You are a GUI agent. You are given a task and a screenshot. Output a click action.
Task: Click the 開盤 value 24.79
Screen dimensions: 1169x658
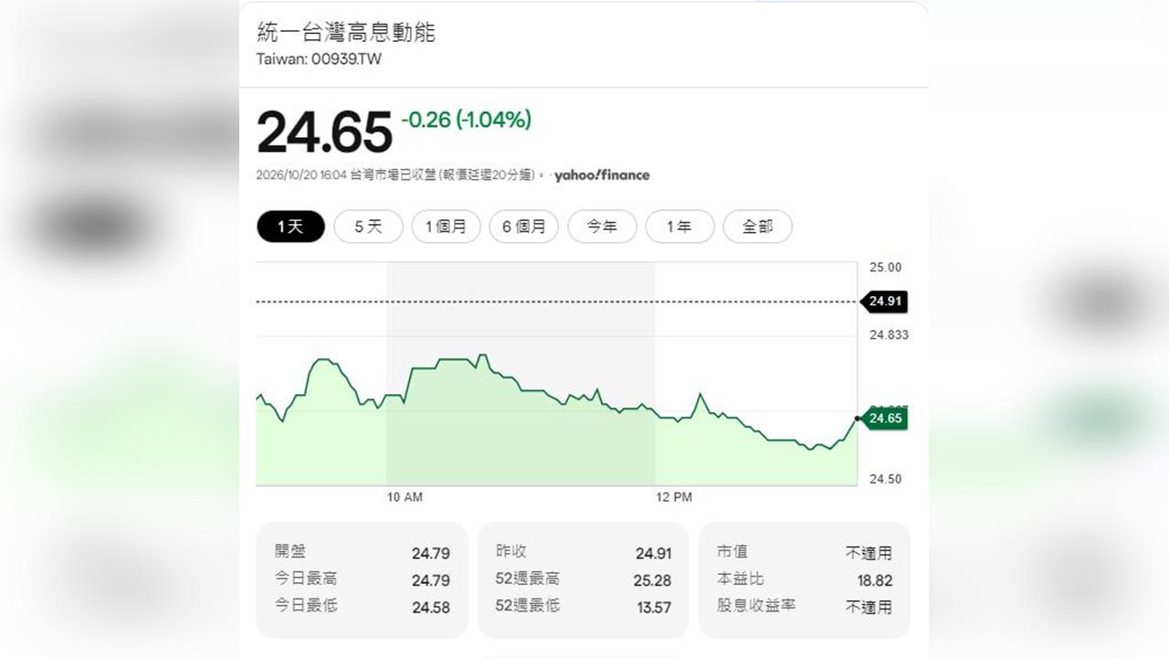tap(431, 553)
